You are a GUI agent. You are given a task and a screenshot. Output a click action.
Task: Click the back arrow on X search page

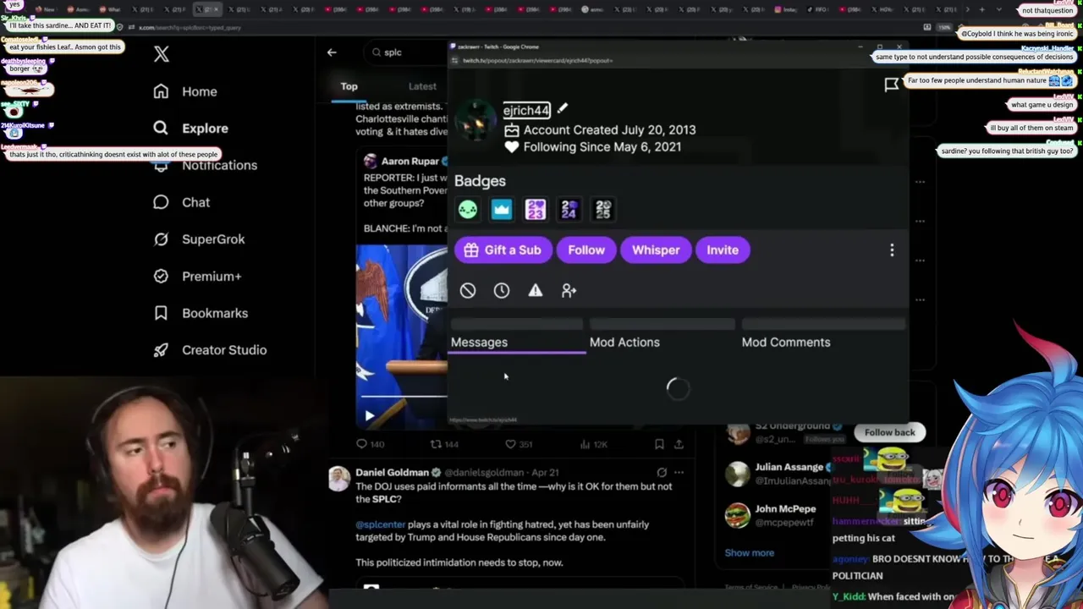[332, 52]
